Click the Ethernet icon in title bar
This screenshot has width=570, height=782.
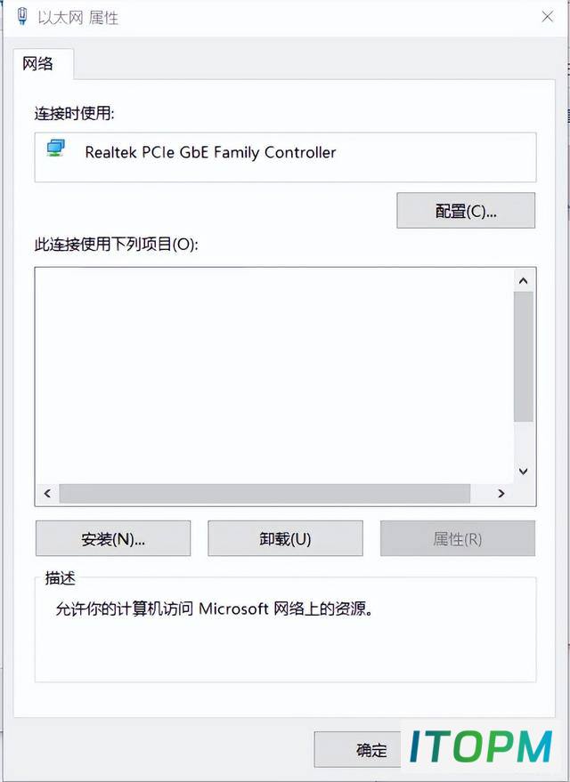(x=22, y=16)
